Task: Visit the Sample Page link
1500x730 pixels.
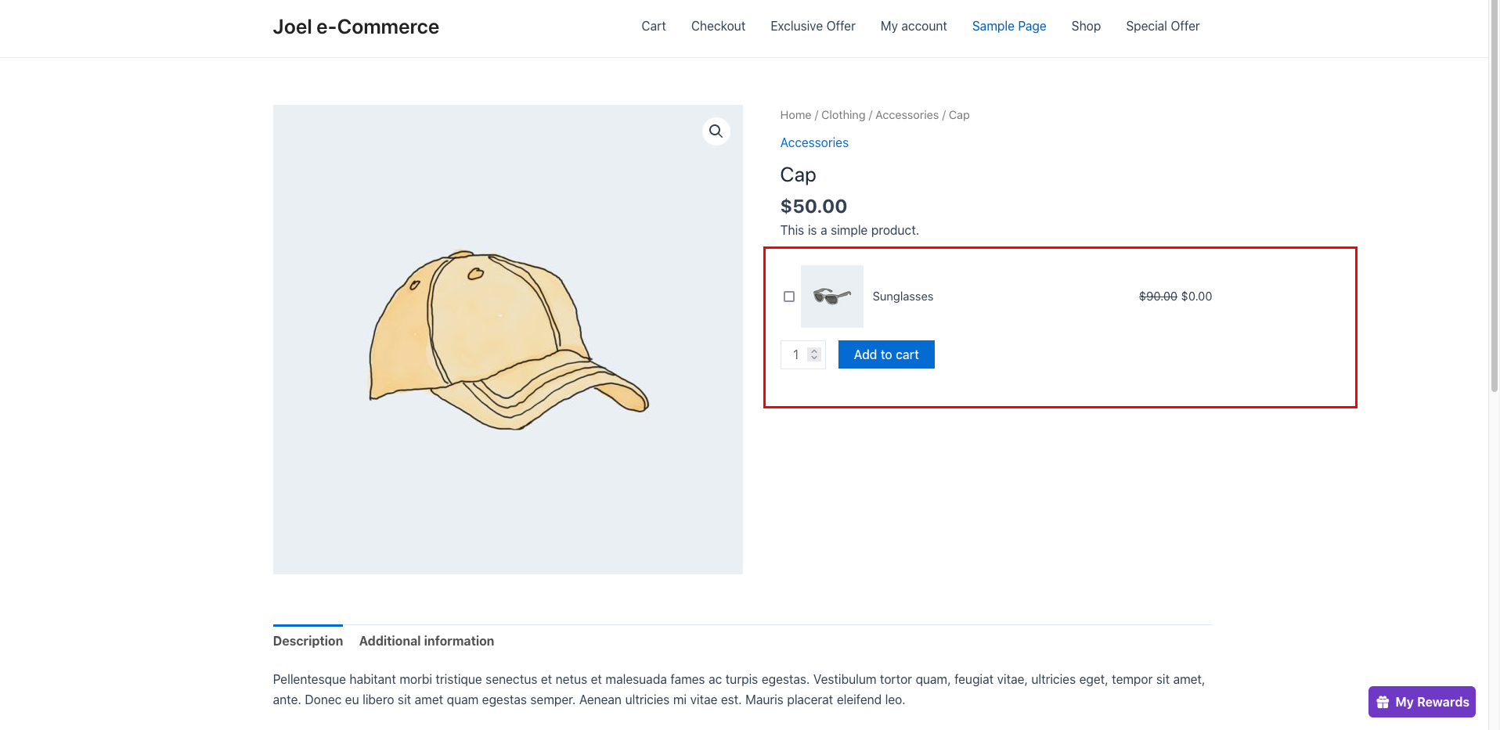Action: 1008,27
